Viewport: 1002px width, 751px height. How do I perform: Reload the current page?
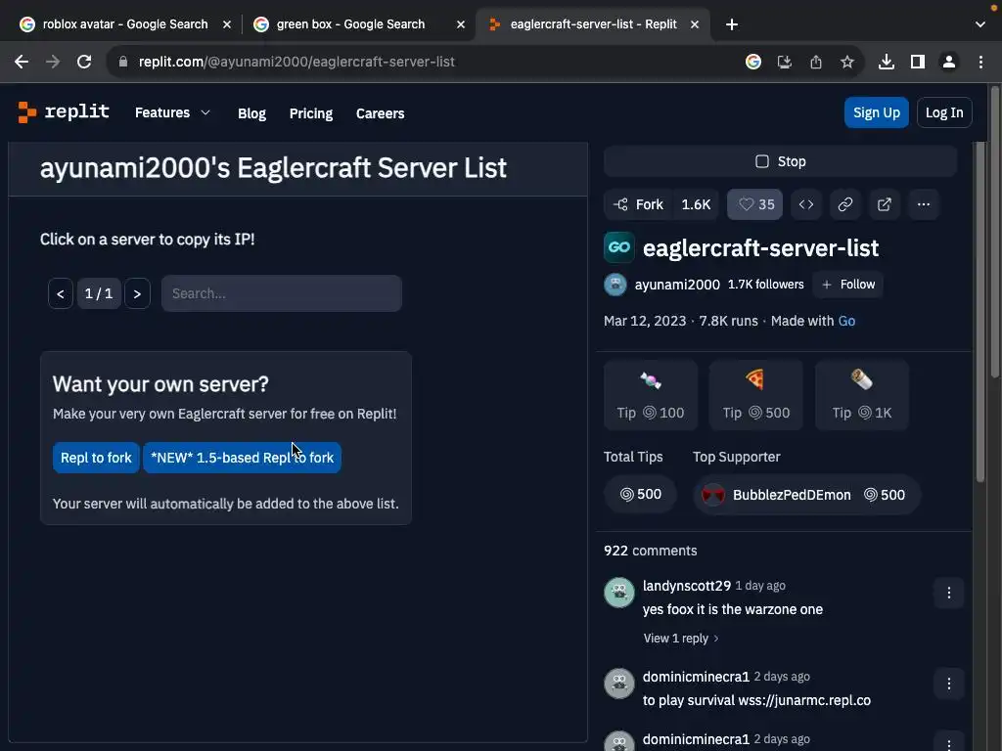click(84, 62)
